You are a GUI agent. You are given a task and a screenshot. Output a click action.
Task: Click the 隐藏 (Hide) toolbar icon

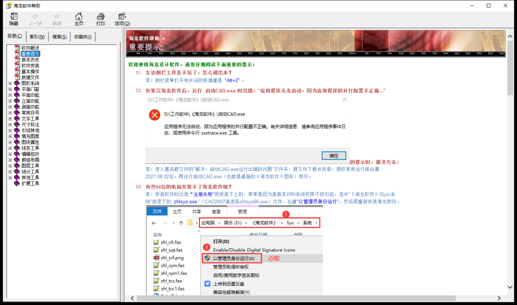(x=14, y=17)
